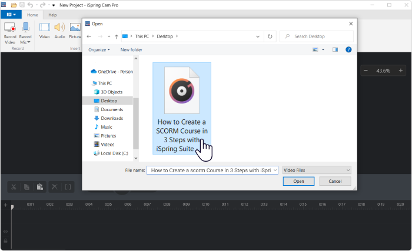This screenshot has height=251, width=412.
Task: Insert a Video from the ribbon
Action: coord(44,31)
